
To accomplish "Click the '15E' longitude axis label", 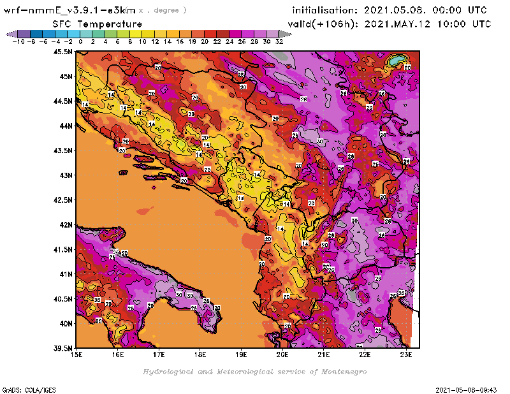I will tap(76, 354).
